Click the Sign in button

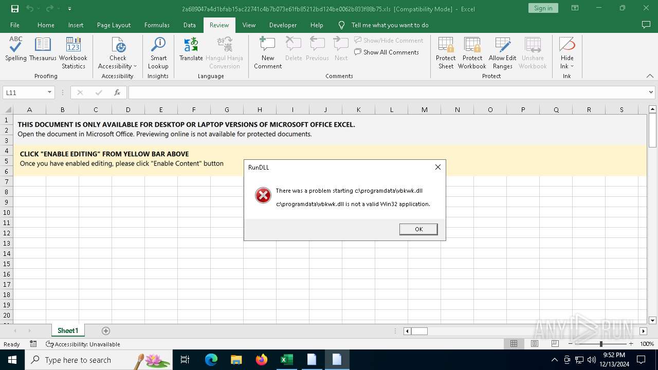pos(543,8)
